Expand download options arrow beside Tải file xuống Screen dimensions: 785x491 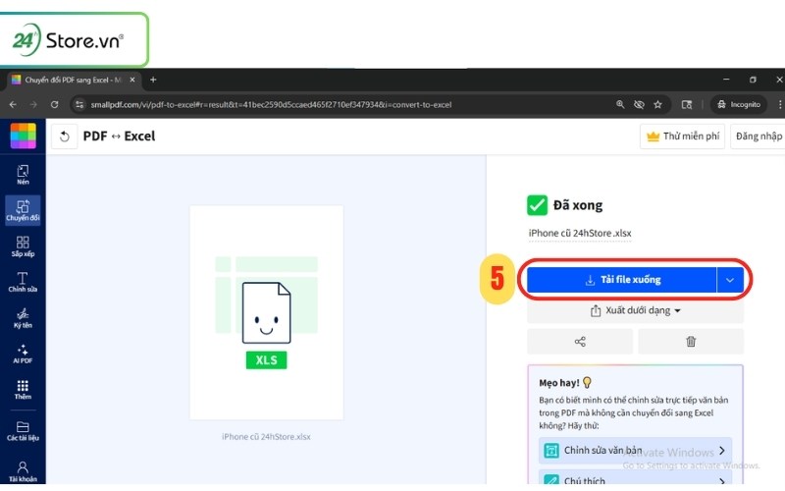click(x=730, y=280)
